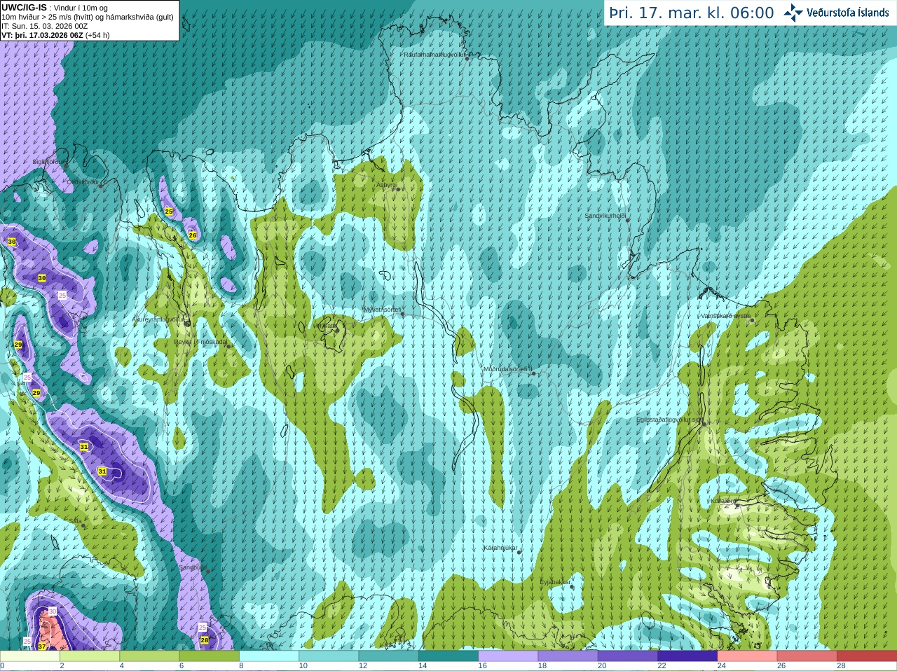Pick the 16–18 m/s light purple swatch

tap(508, 656)
